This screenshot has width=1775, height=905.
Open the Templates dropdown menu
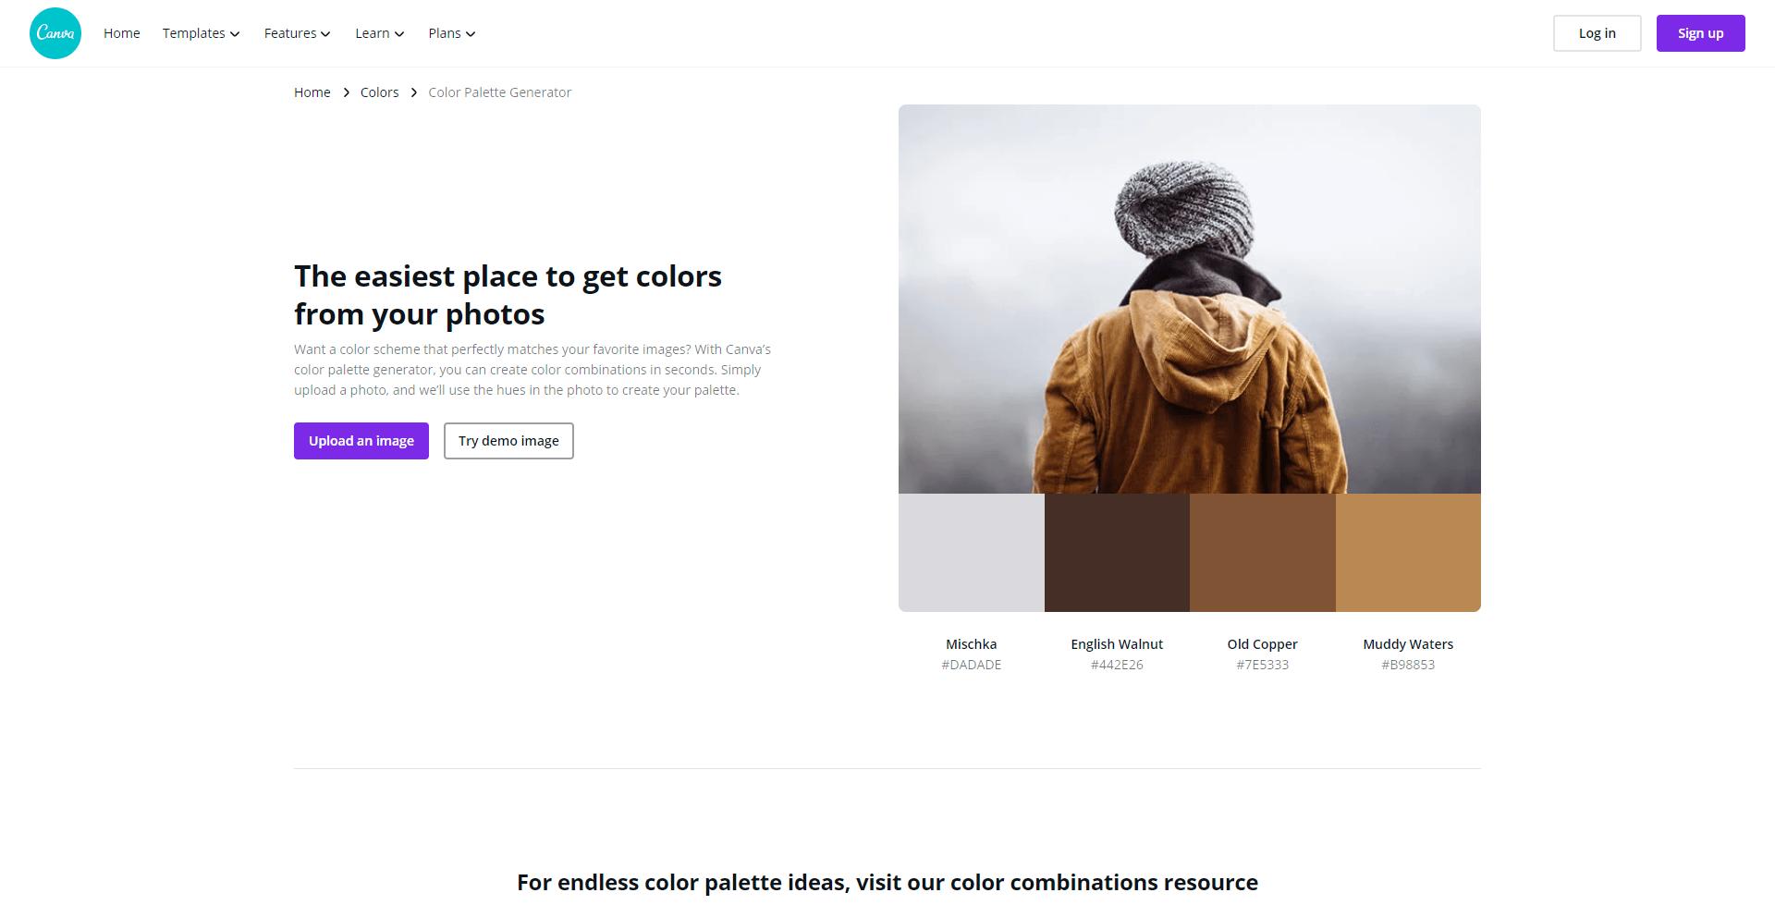tap(201, 33)
